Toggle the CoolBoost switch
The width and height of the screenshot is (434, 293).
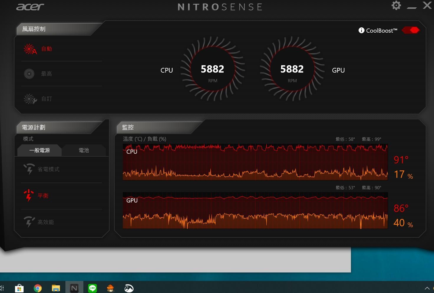click(411, 30)
